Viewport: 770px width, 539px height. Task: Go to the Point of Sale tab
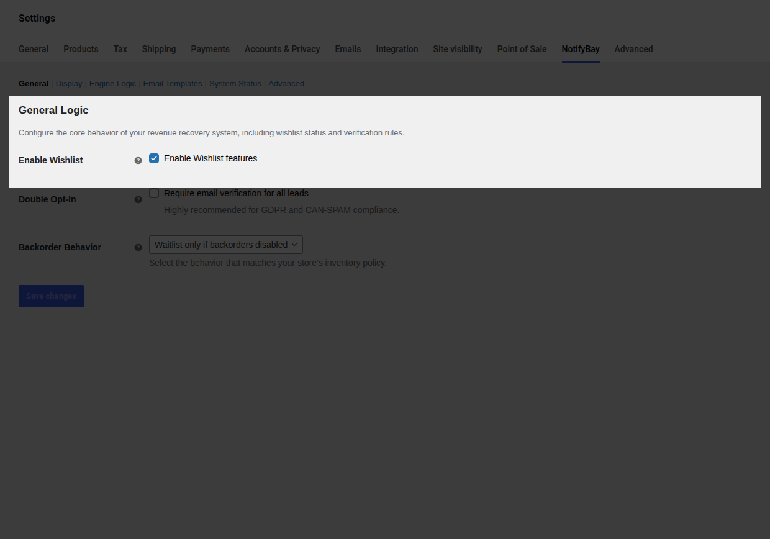tap(522, 49)
